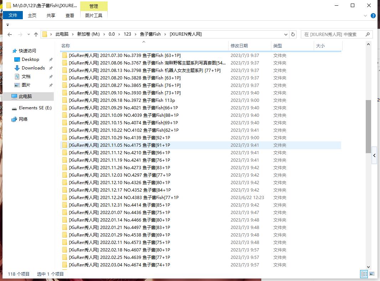Select folder 2021.12.24 NO.4383 鱼子酱Fish[77+1P
Screen dimensions: 380x281
(200, 198)
